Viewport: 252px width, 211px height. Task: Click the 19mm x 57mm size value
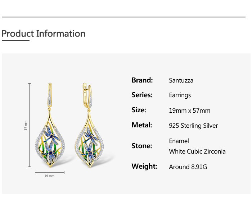pos(189,111)
